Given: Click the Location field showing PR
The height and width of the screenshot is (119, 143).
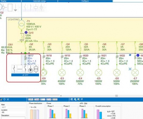Looking at the screenshot, I should click(x=13, y=112).
